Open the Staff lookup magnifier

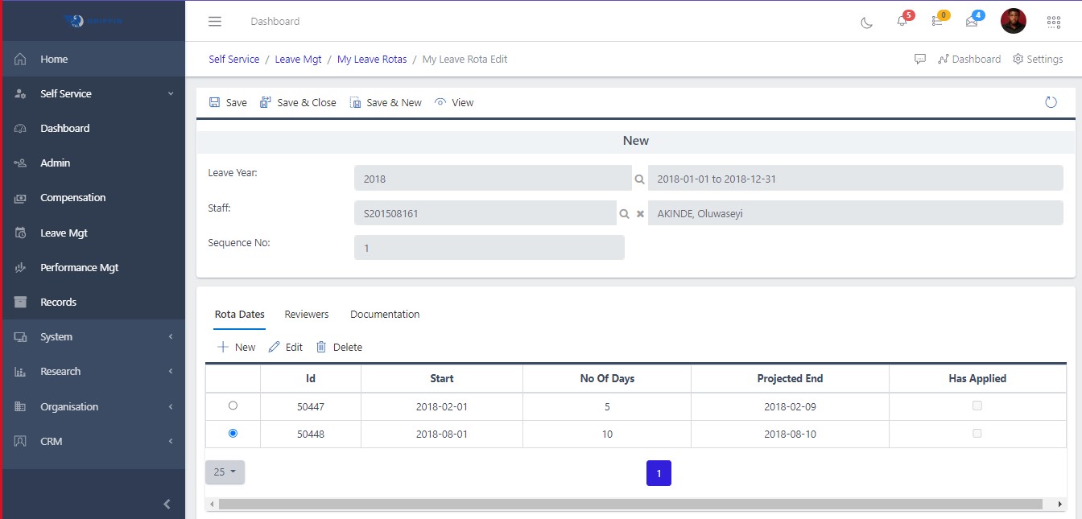tap(624, 213)
